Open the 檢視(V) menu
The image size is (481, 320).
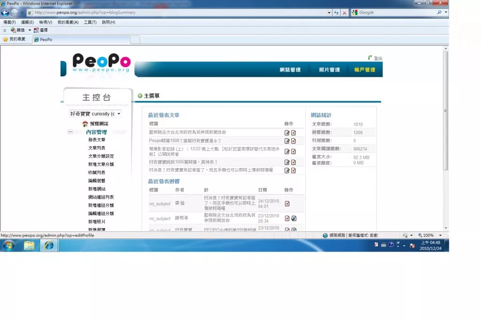[46, 22]
